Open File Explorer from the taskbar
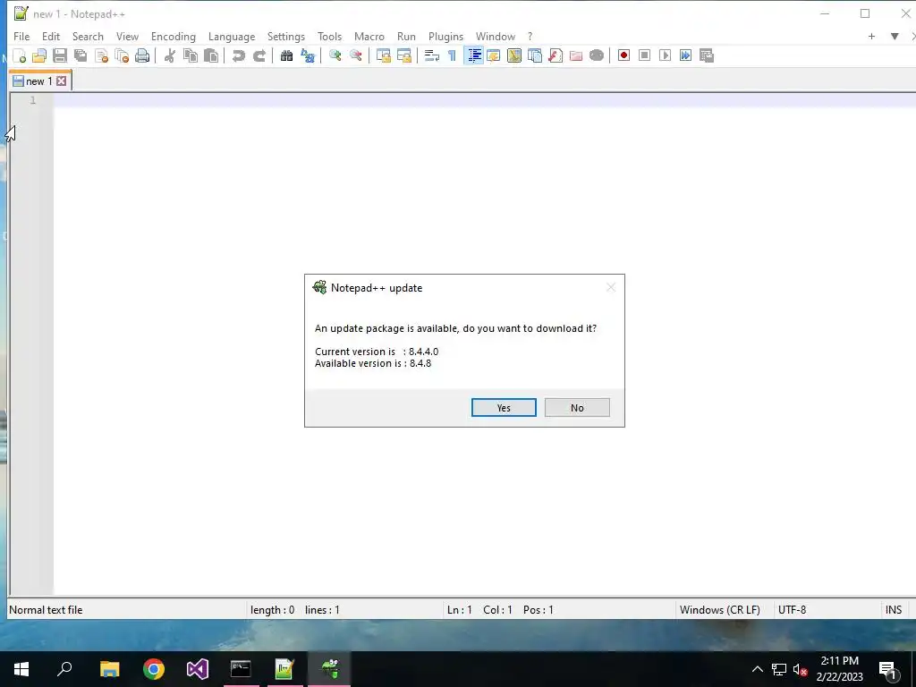The image size is (916, 687). point(109,669)
